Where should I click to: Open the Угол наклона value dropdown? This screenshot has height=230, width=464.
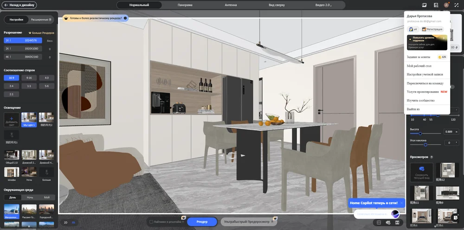coord(456,143)
